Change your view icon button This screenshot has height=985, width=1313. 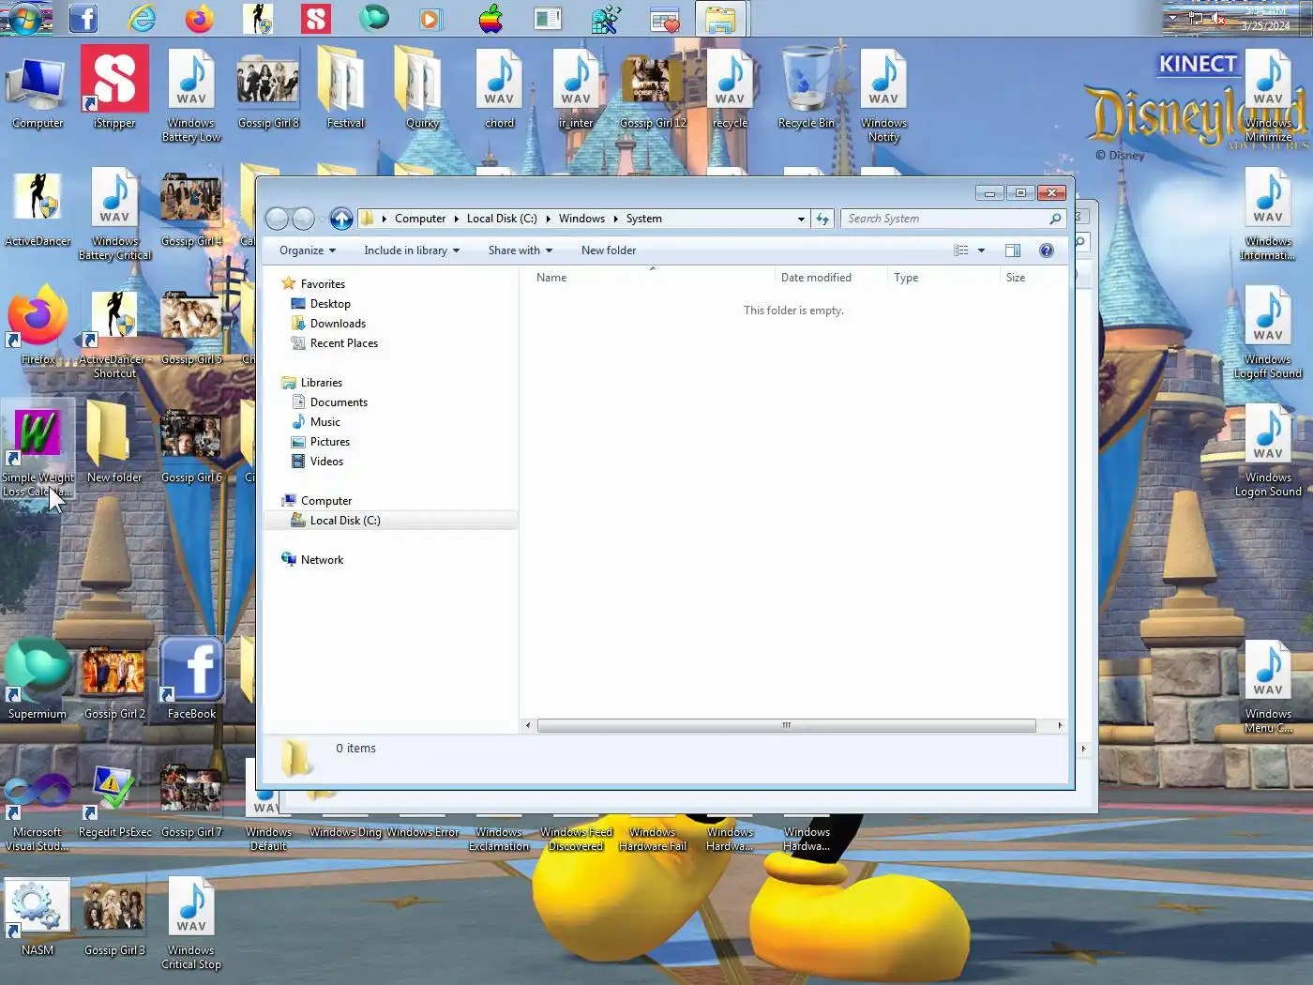(x=961, y=250)
